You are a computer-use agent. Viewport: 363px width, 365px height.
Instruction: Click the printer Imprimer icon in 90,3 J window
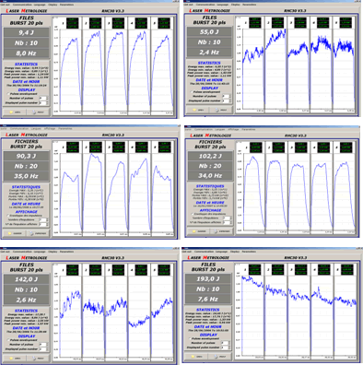pos(32,233)
